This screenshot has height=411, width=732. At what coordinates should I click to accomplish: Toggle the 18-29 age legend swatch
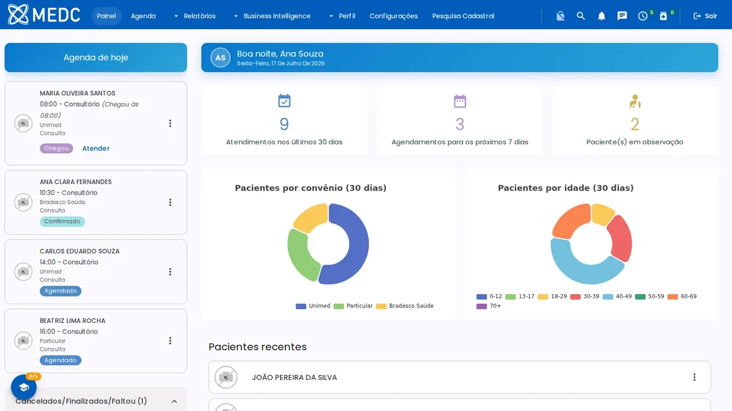[x=543, y=297]
